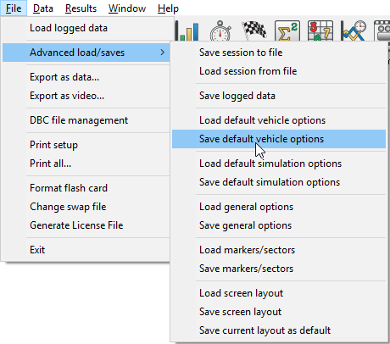Open the sigma squared statistics icon
This screenshot has height=344, width=390.
pos(287,31)
